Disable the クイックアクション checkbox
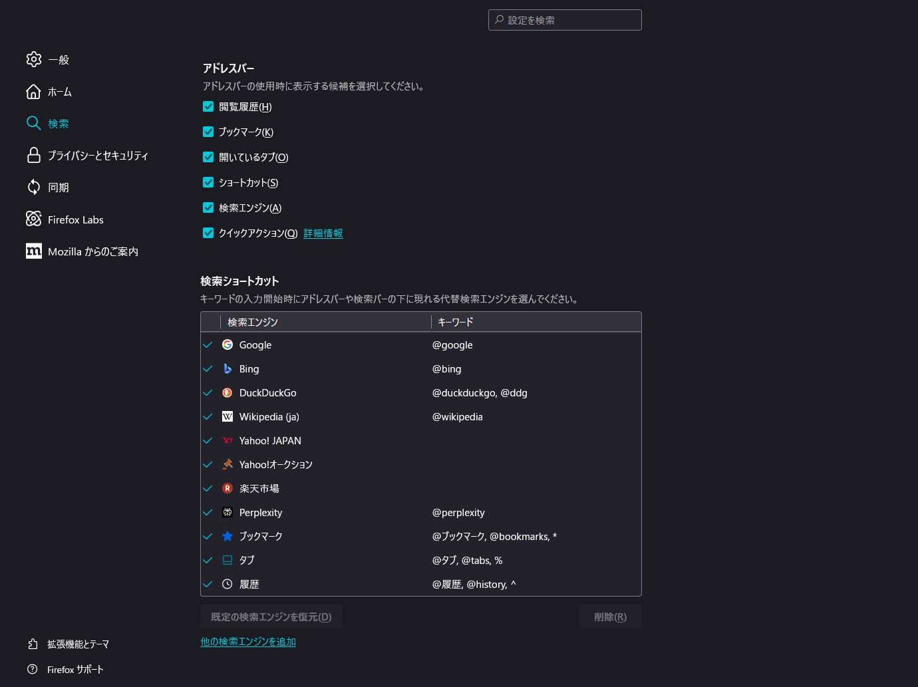 point(208,233)
